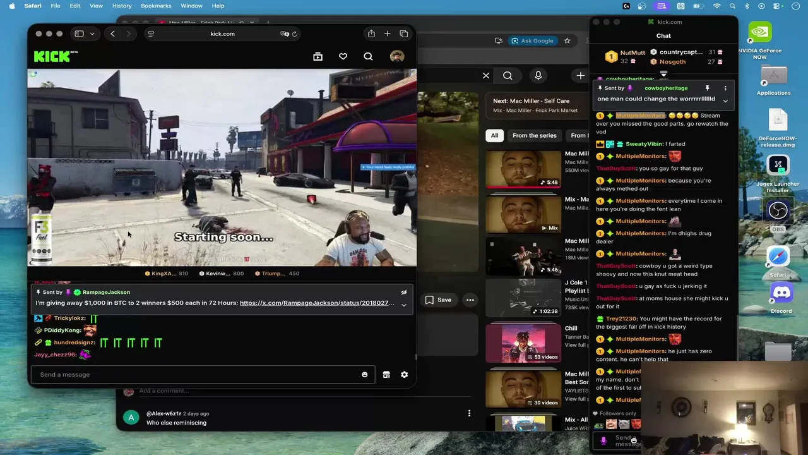The width and height of the screenshot is (808, 455).
Task: Click the YouTube search magnifier icon
Action: tap(508, 76)
